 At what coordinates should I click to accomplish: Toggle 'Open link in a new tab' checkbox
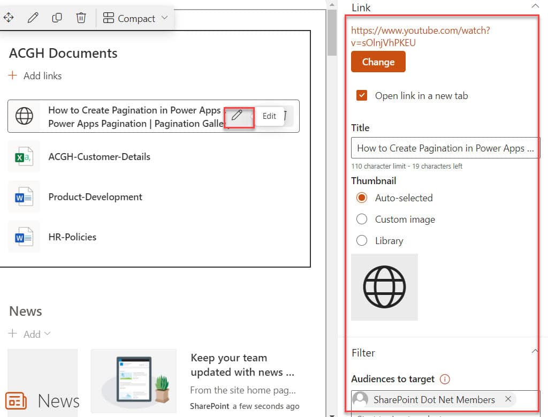(x=362, y=95)
